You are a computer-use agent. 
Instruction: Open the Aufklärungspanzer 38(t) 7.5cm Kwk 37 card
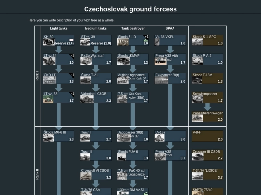tap(133, 78)
